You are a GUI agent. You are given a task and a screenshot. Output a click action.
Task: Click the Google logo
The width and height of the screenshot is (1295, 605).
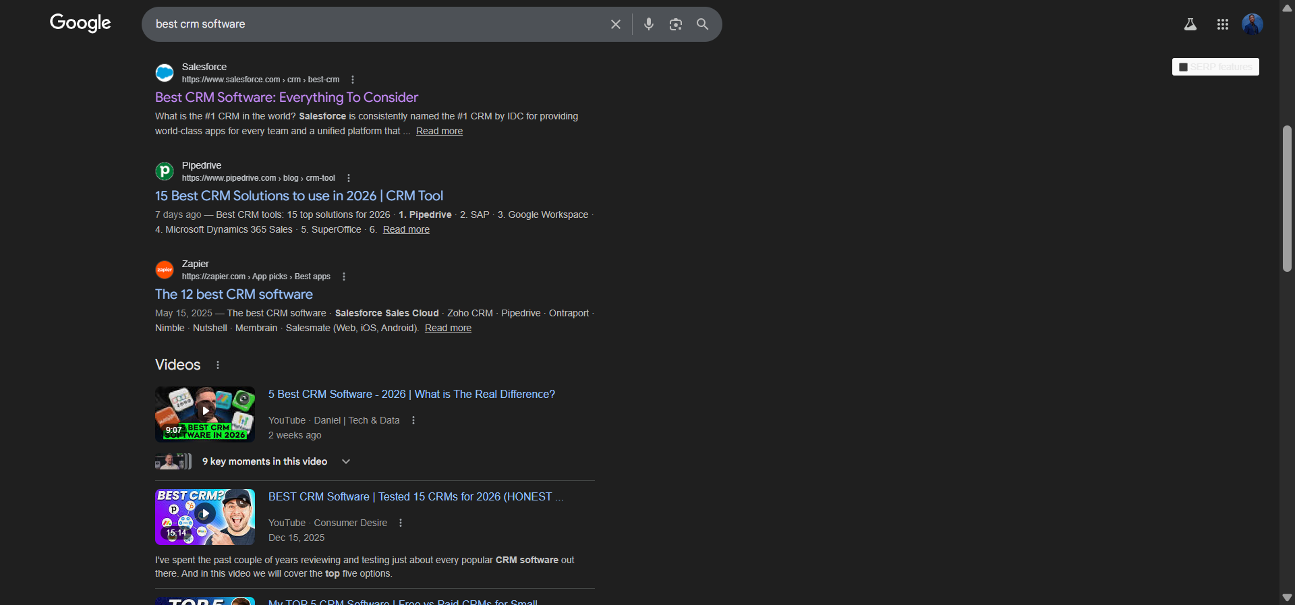pos(80,24)
